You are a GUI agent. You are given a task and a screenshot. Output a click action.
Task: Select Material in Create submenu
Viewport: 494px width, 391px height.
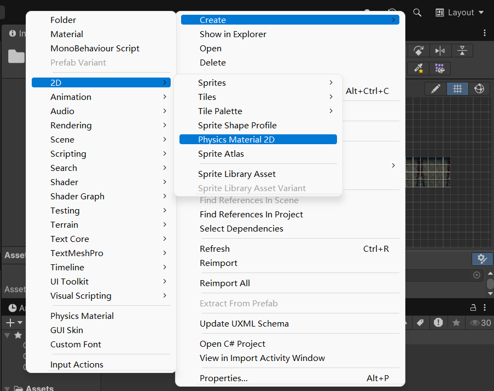pyautogui.click(x=101, y=34)
